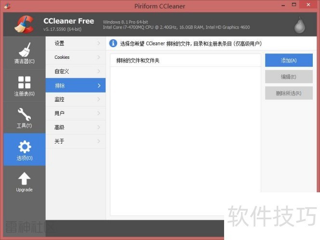Click the 排除的文件和文件夹 column header
320x240 pixels.
(186, 60)
